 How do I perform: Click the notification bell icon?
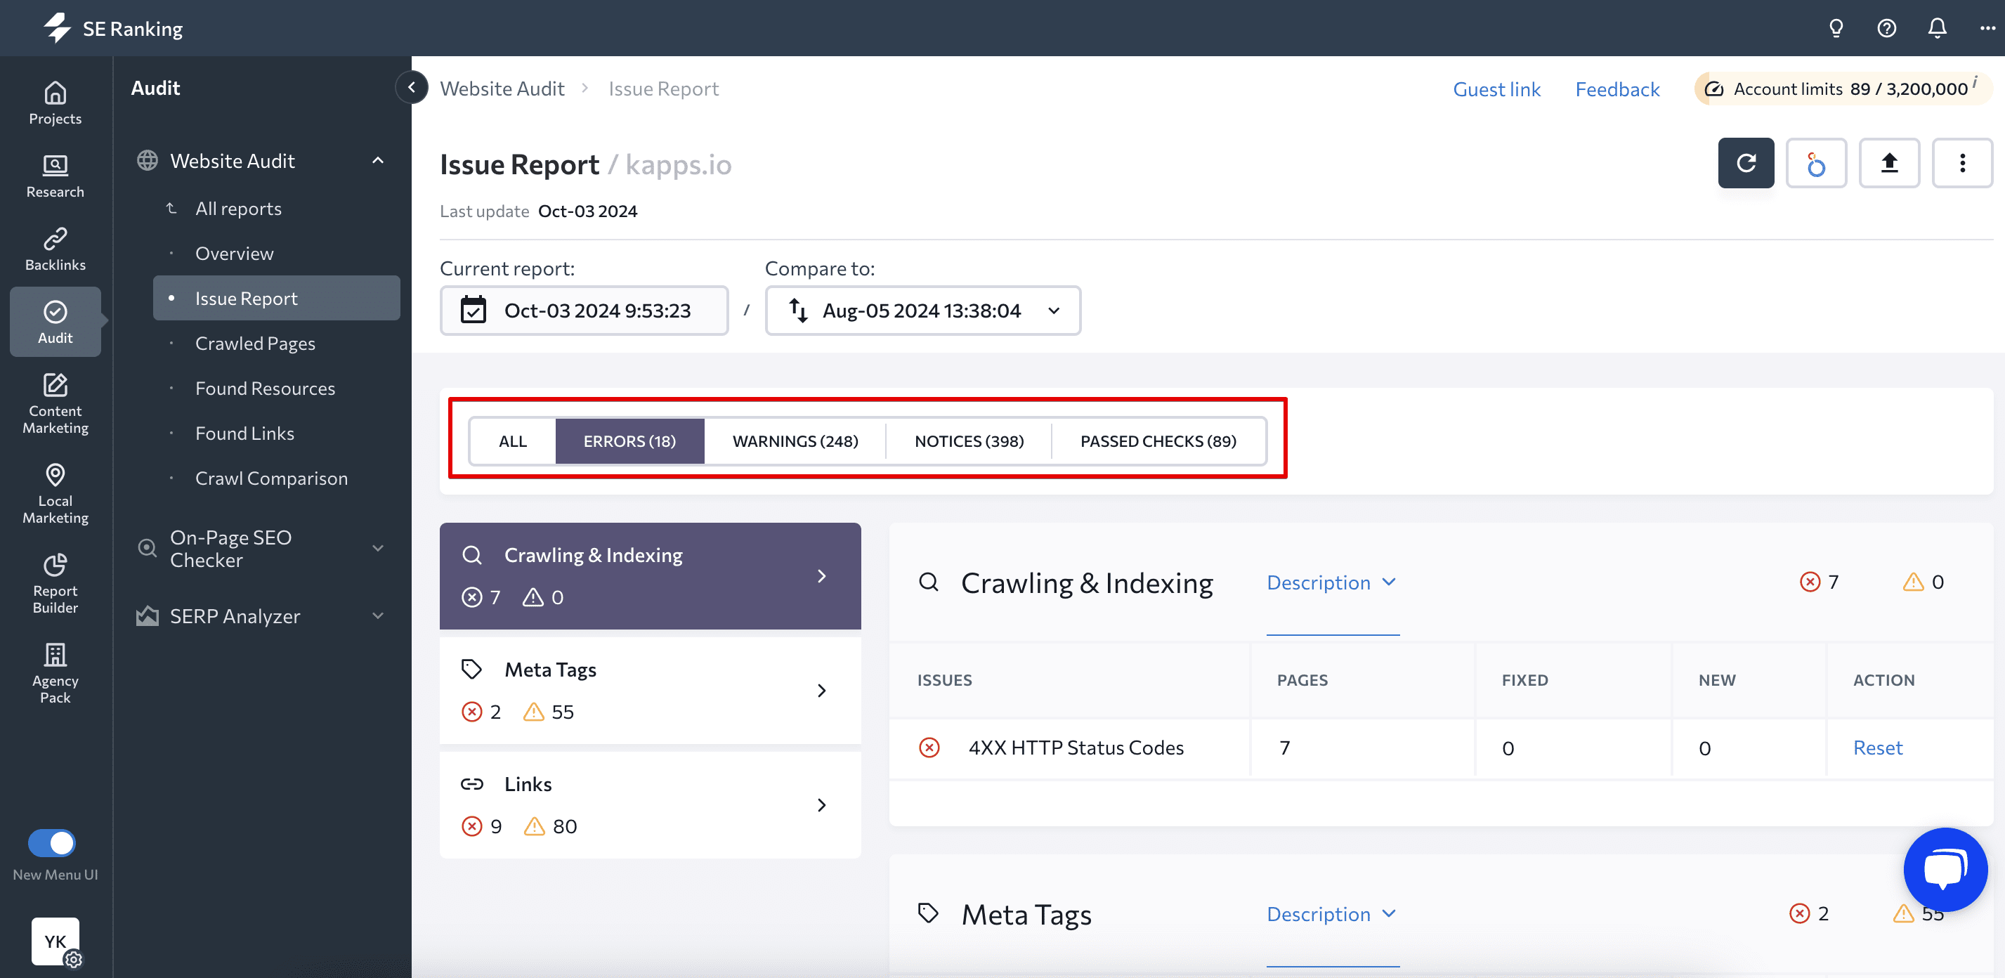pyautogui.click(x=1940, y=27)
